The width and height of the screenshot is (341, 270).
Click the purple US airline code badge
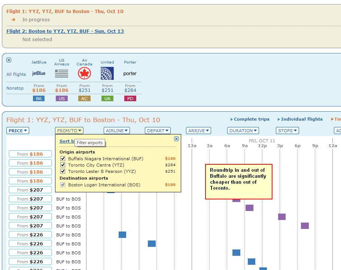click(61, 99)
